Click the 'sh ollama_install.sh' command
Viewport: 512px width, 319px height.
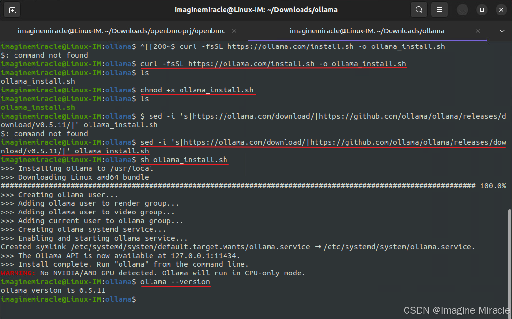184,160
